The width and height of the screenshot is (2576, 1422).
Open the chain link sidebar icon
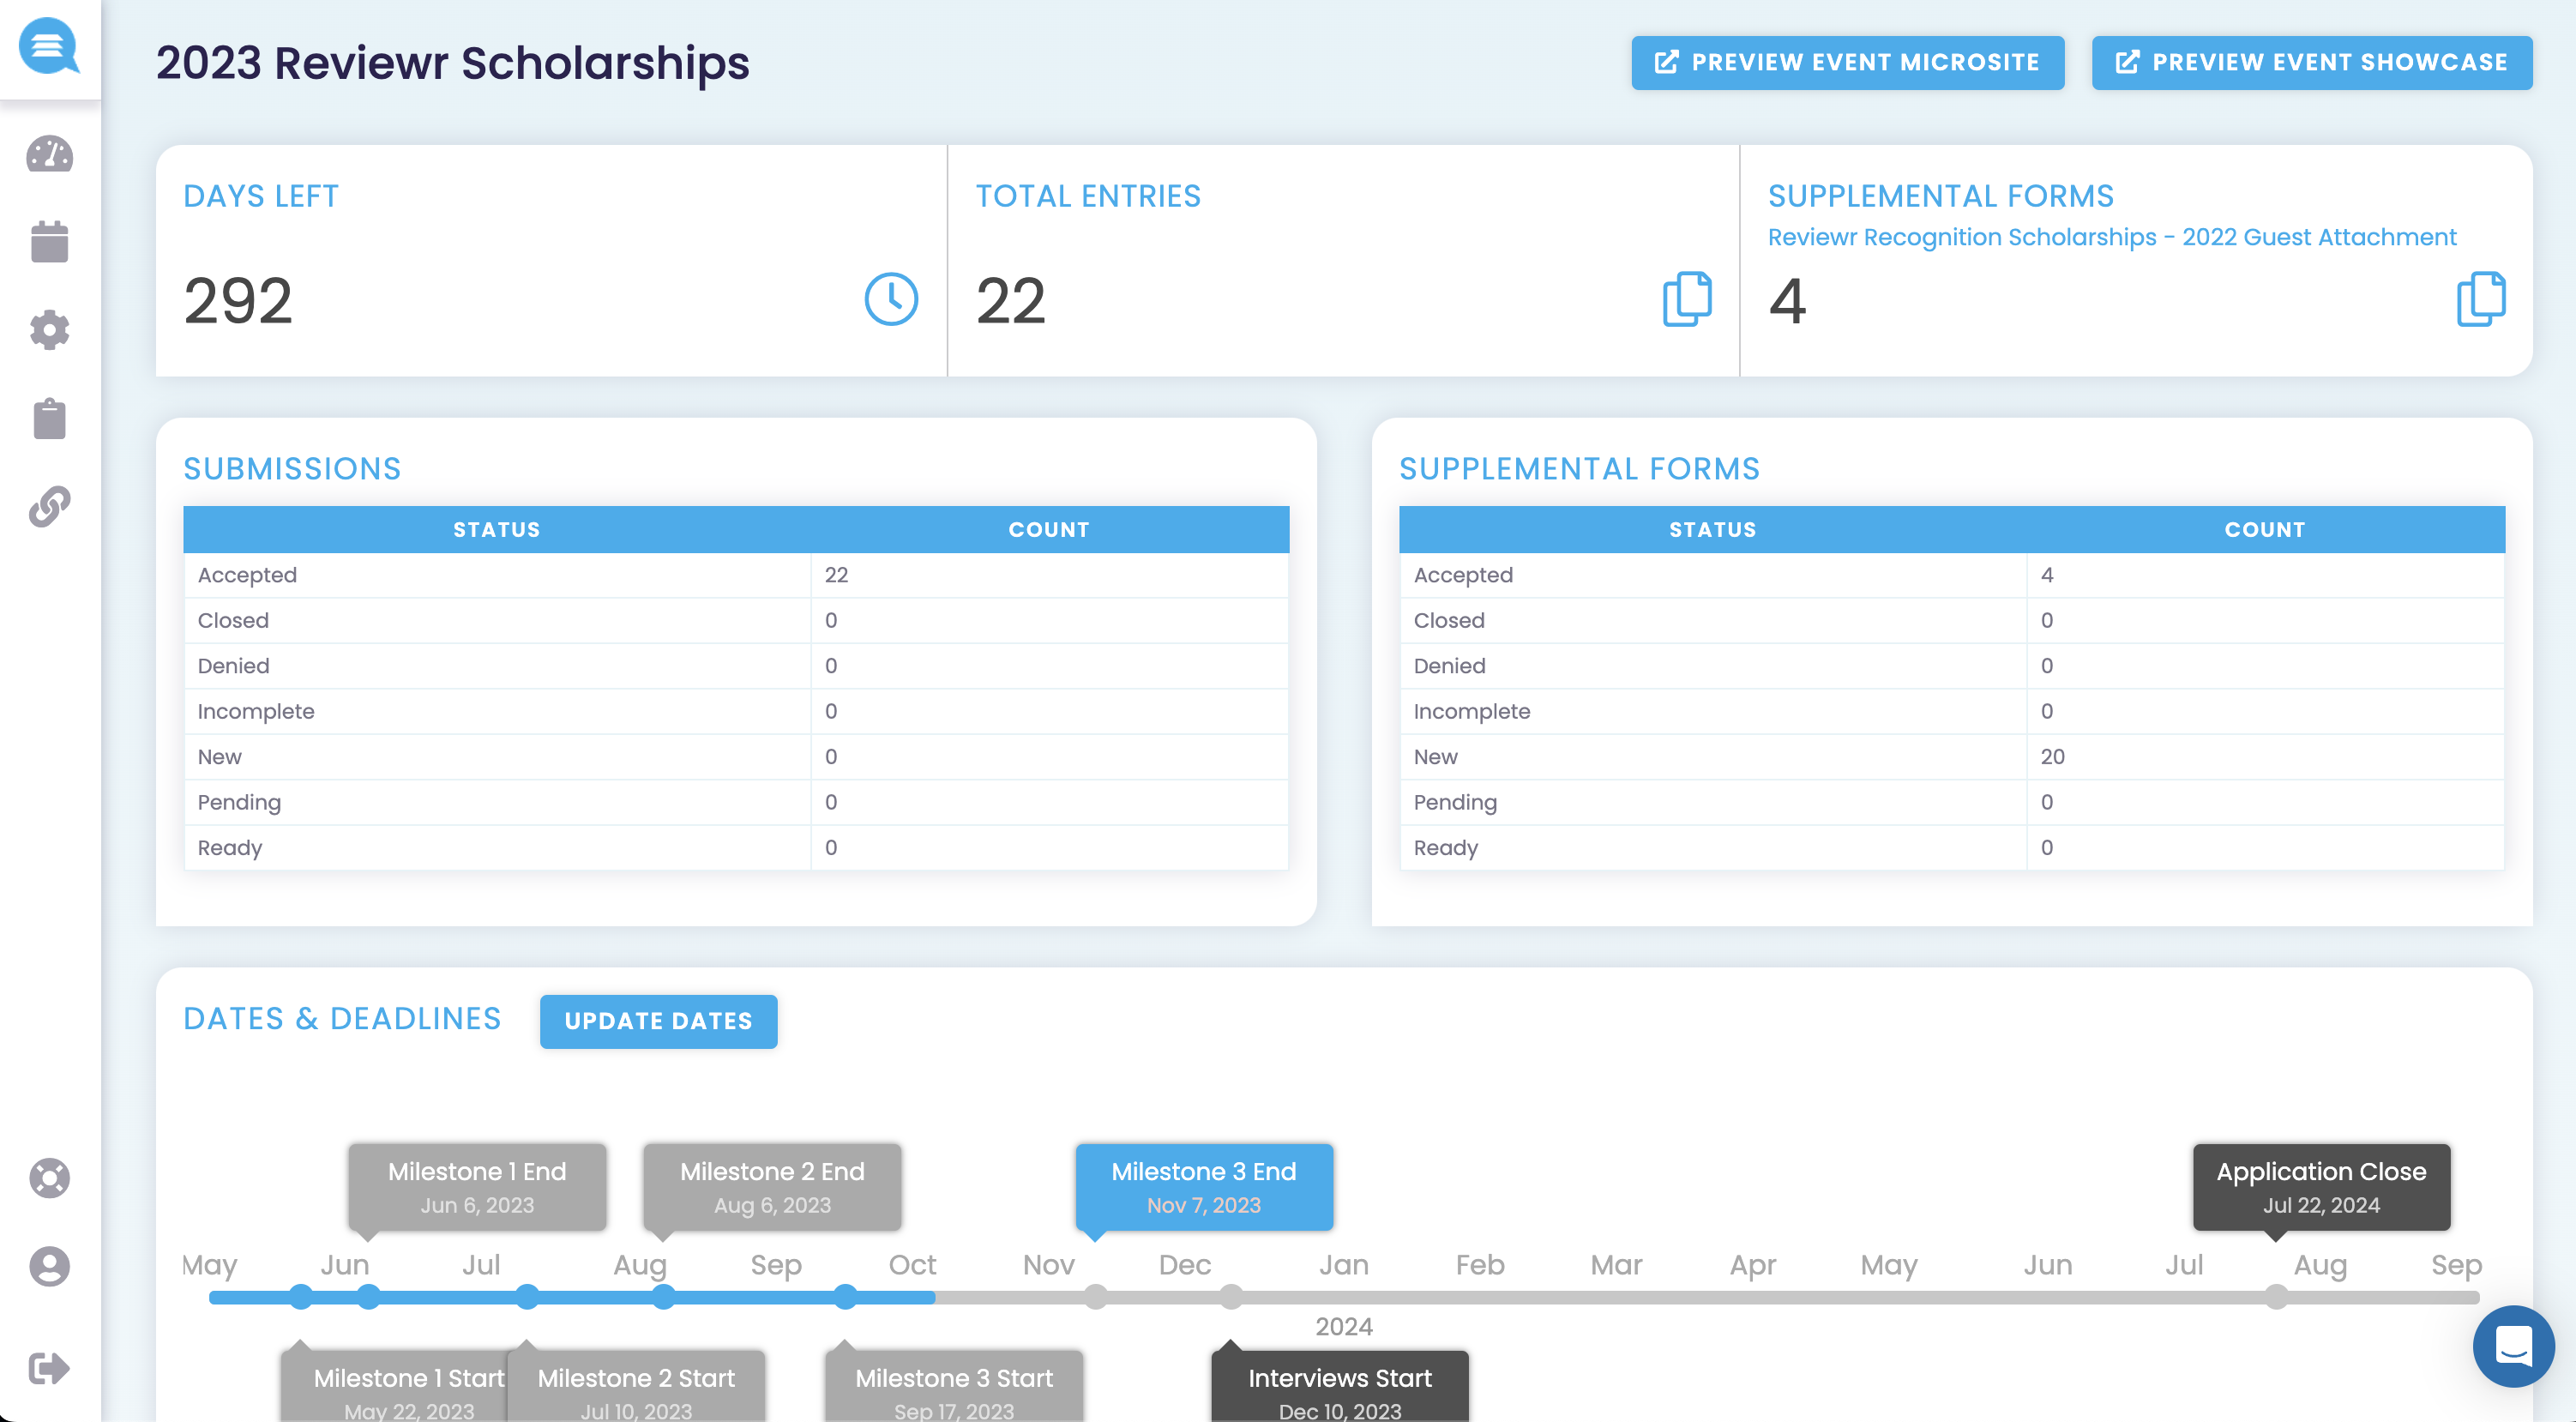(49, 506)
